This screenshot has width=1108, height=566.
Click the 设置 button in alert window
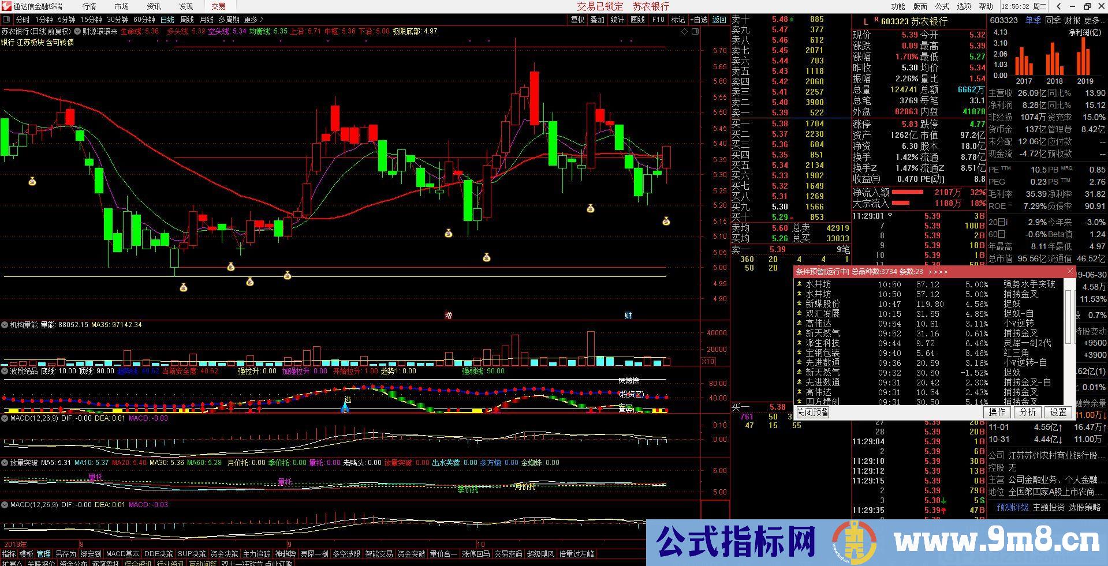point(1058,412)
